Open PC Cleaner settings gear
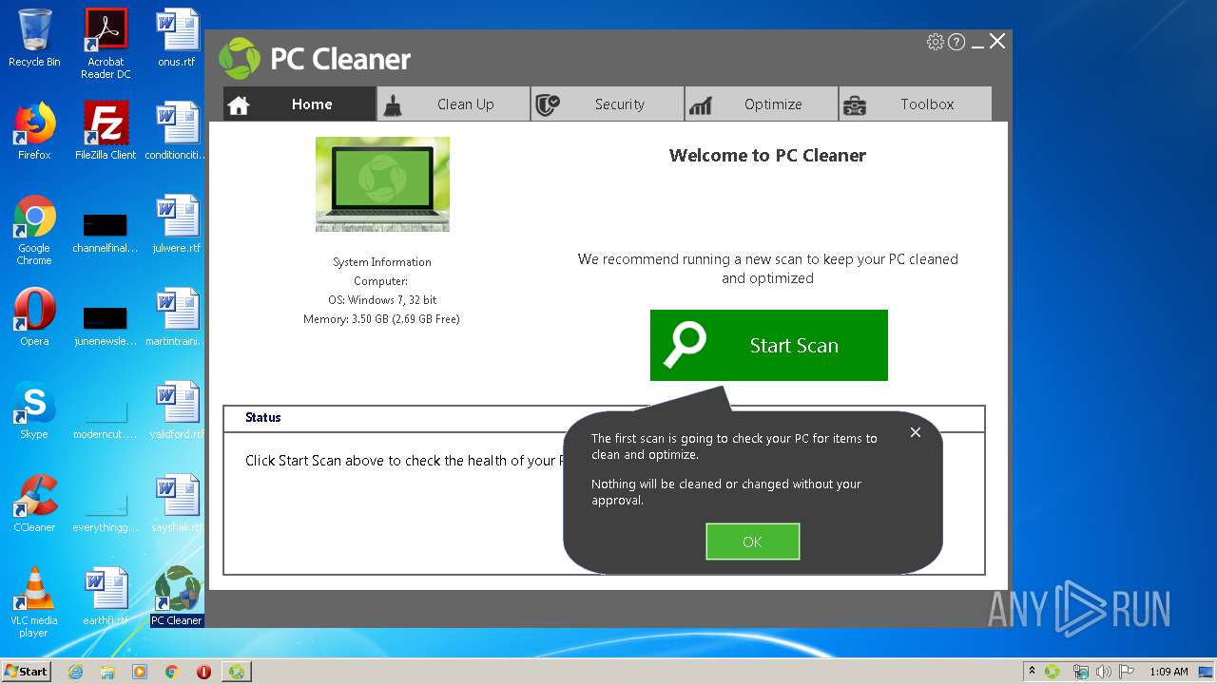The width and height of the screenshot is (1217, 684). coord(936,42)
